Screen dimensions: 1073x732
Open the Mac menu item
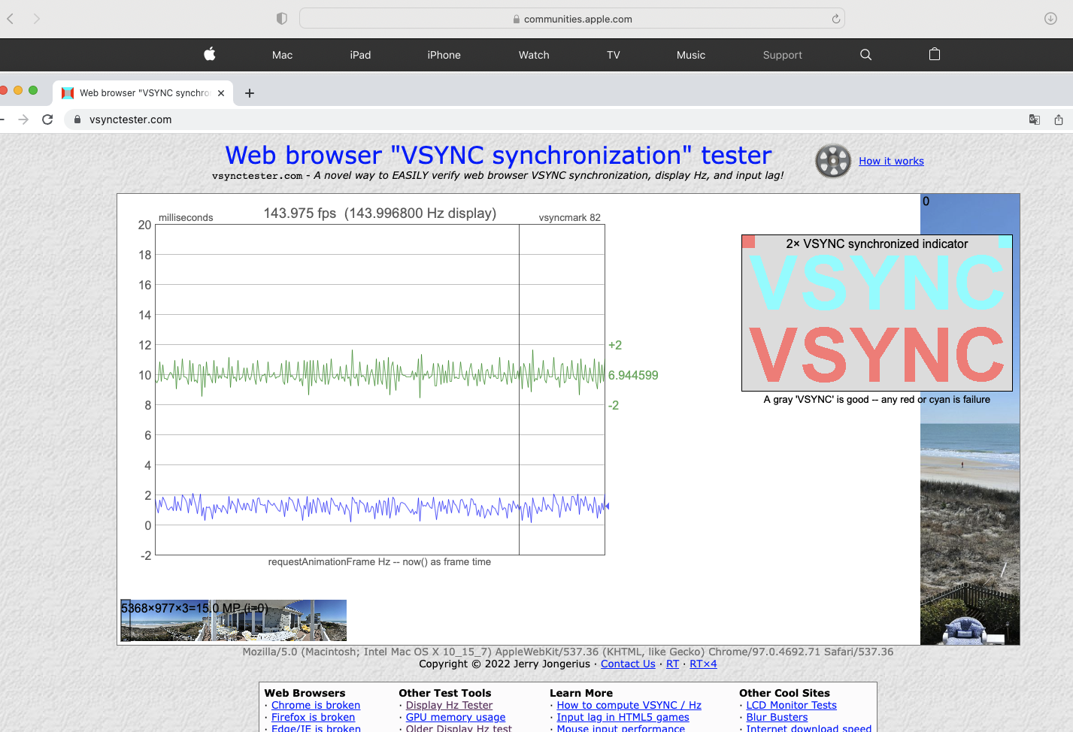[282, 55]
